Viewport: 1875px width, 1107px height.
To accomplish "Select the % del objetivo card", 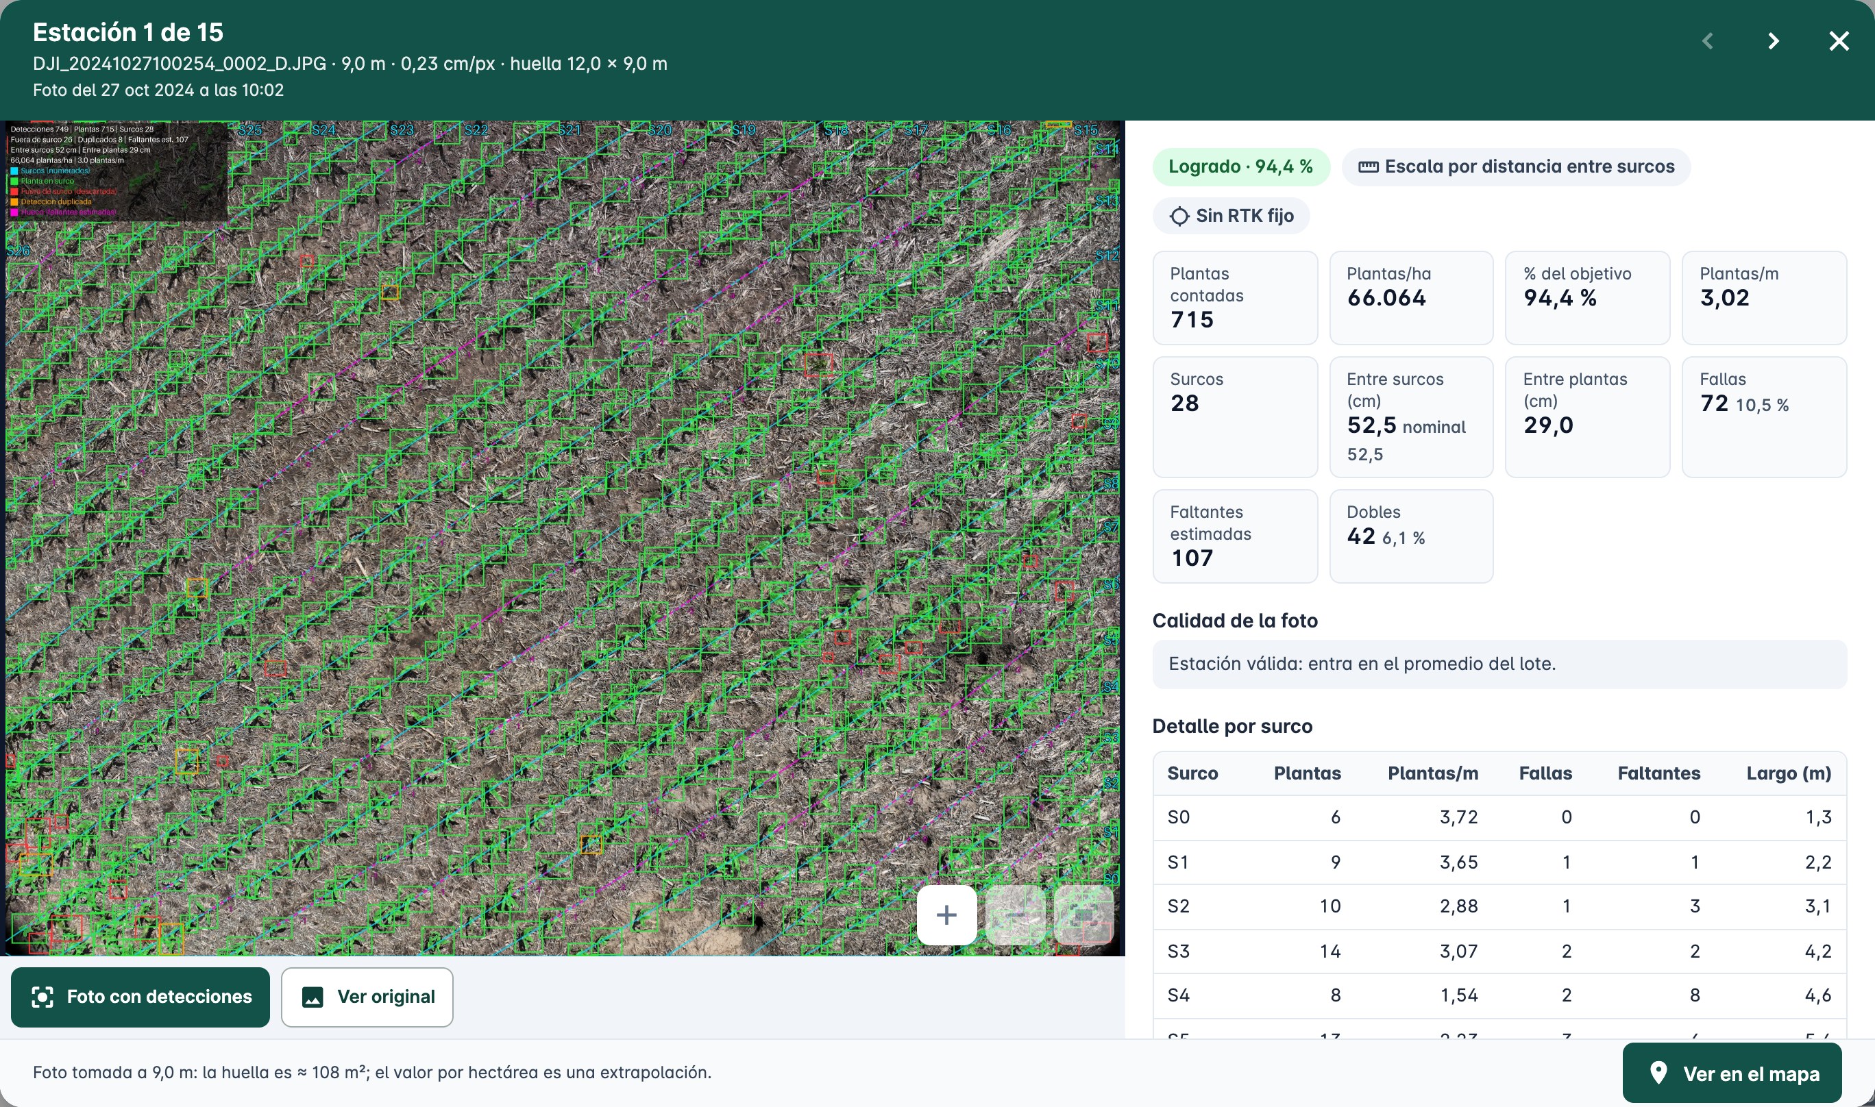I will [x=1587, y=297].
